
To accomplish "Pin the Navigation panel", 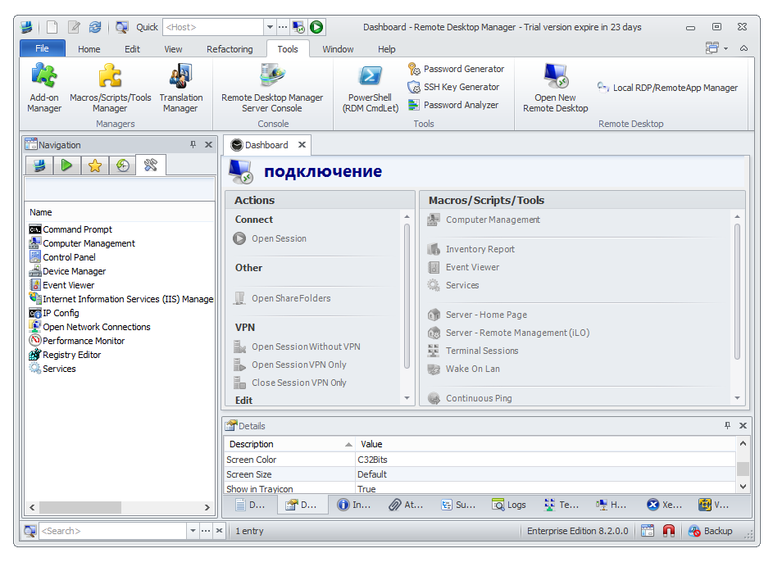I will pos(193,145).
